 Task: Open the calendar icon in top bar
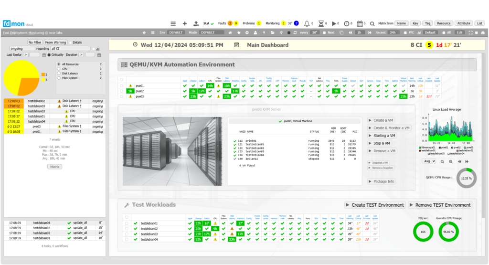[360, 23]
